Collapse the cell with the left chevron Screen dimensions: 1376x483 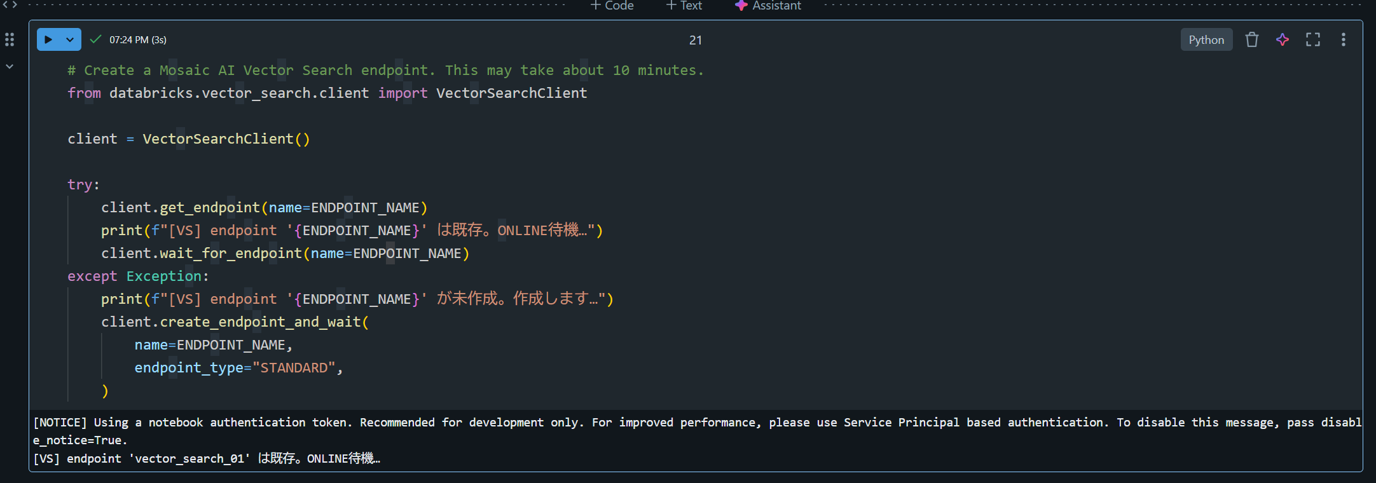[10, 66]
